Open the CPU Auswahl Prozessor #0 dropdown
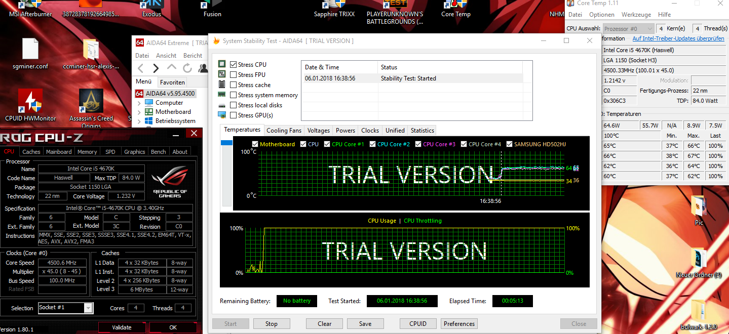The width and height of the screenshot is (729, 334). click(628, 29)
